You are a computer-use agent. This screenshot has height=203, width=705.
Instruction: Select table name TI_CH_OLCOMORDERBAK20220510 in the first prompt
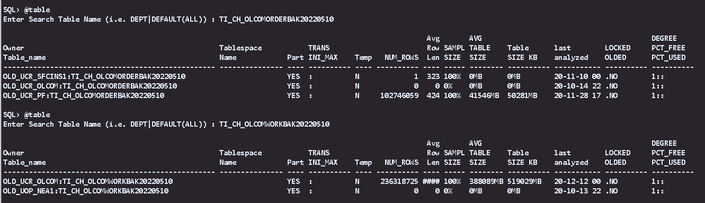(276, 19)
